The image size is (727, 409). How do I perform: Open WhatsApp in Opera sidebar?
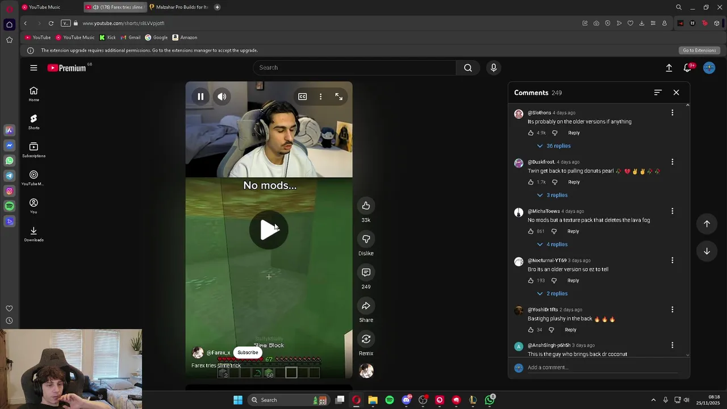pos(9,161)
